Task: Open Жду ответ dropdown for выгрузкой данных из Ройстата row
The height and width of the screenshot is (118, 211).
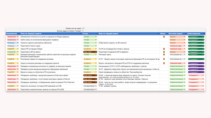Action: [x=90, y=75]
